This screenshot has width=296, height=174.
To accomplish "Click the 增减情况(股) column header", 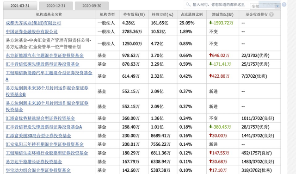I will 222,14.
